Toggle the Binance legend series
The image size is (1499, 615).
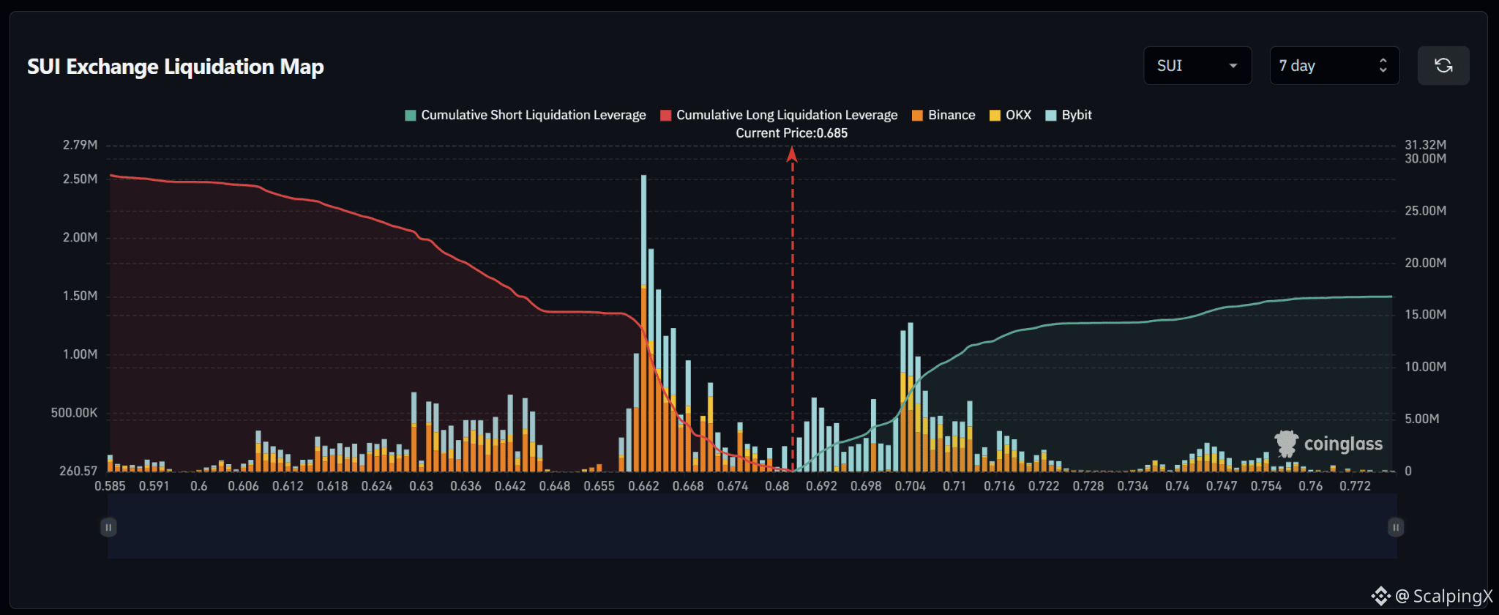(943, 115)
